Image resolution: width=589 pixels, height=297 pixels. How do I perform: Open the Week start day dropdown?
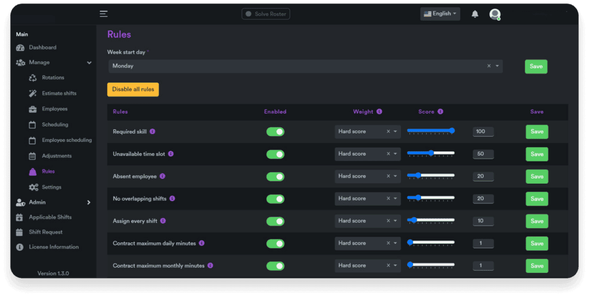click(x=305, y=66)
